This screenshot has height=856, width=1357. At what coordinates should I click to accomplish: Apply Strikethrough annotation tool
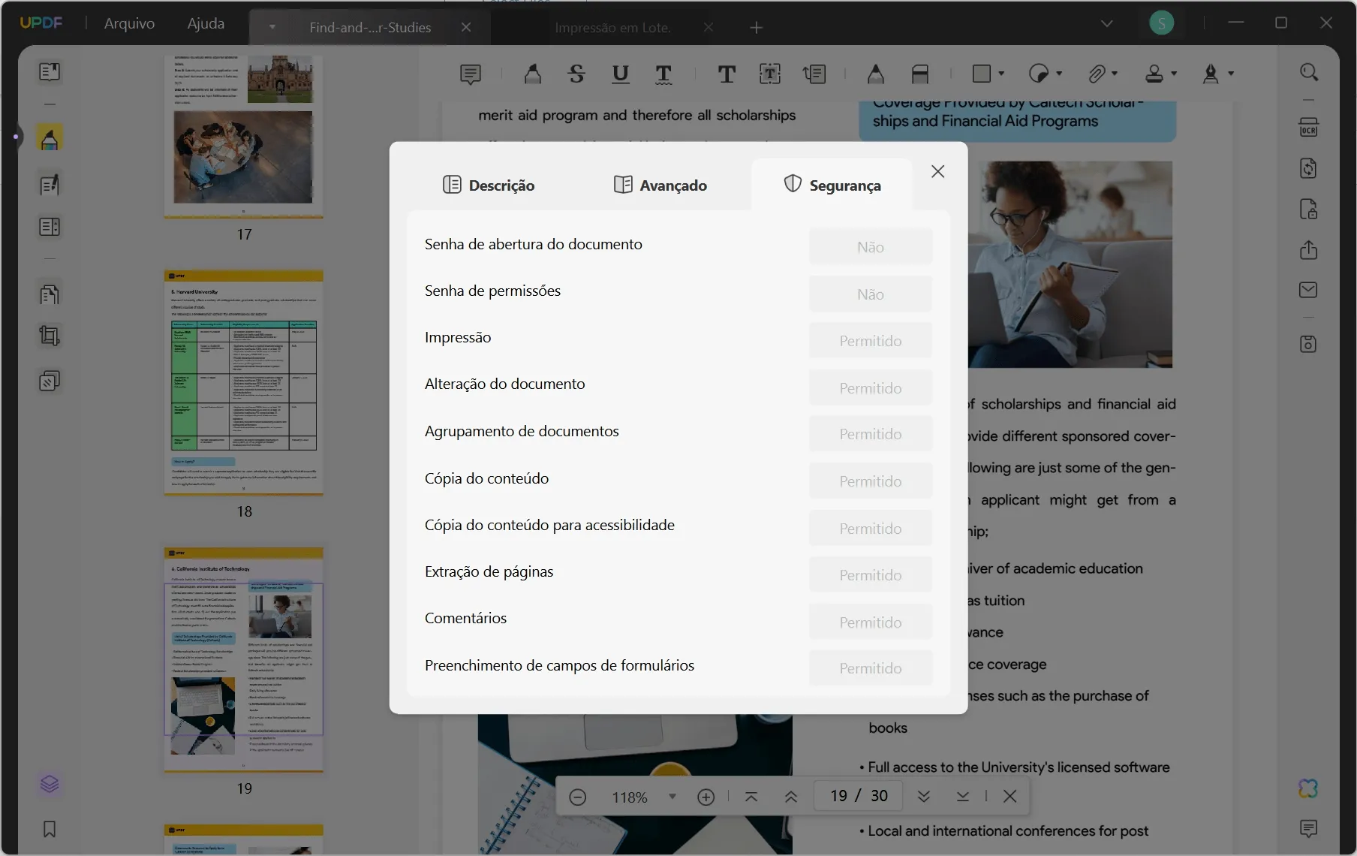coord(576,74)
